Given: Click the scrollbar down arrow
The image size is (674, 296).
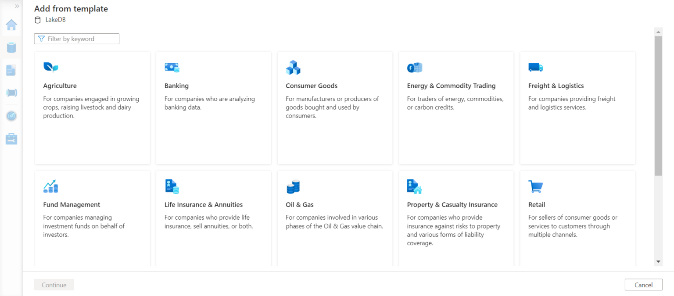Looking at the screenshot, I should (658, 260).
